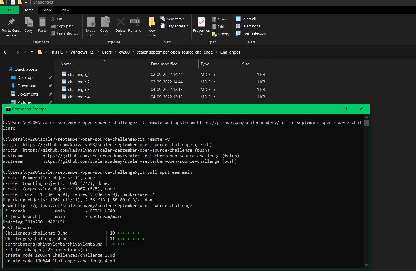Open Quick access in navigation pane
Image resolution: width=416 pixels, height=271 pixels.
[26, 69]
